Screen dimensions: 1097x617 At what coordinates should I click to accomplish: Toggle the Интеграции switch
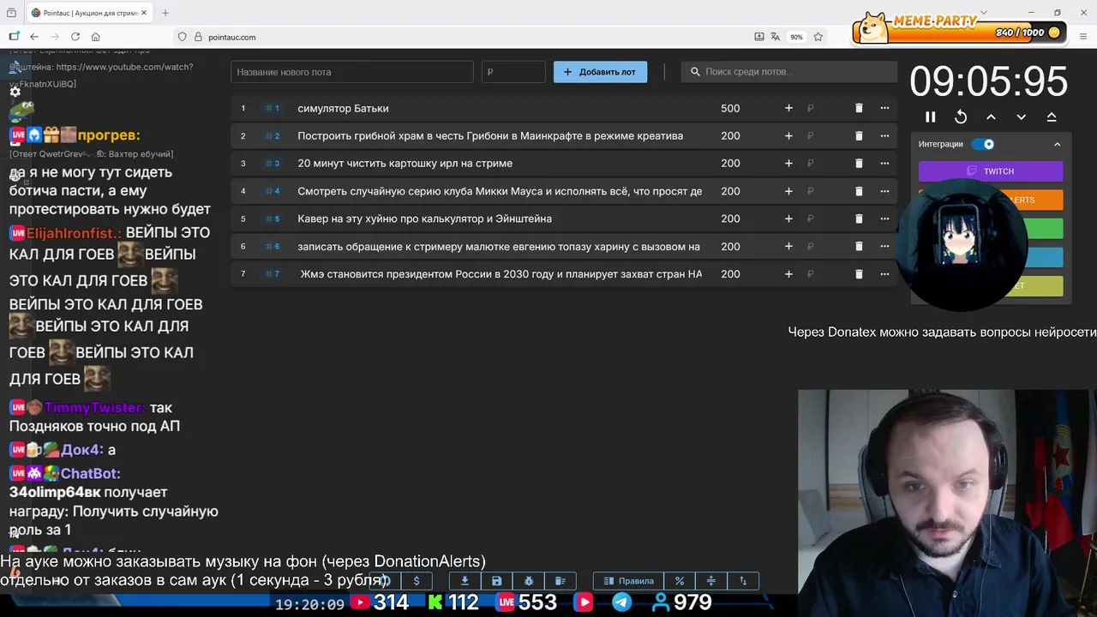click(983, 144)
